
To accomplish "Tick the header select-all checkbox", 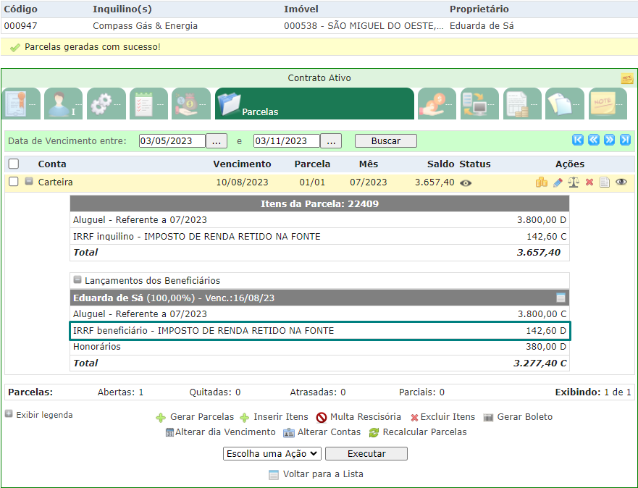I will [x=14, y=164].
